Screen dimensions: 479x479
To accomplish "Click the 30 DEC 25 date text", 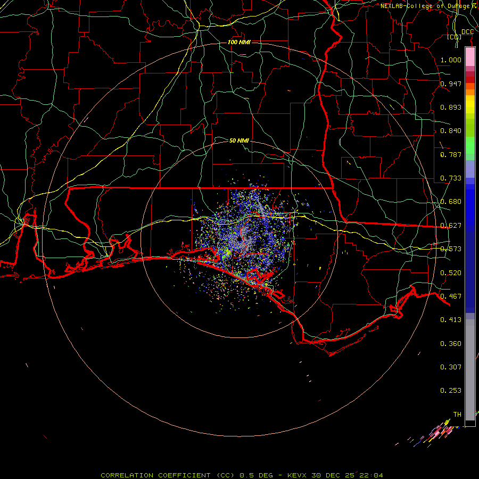I will pyautogui.click(x=333, y=475).
